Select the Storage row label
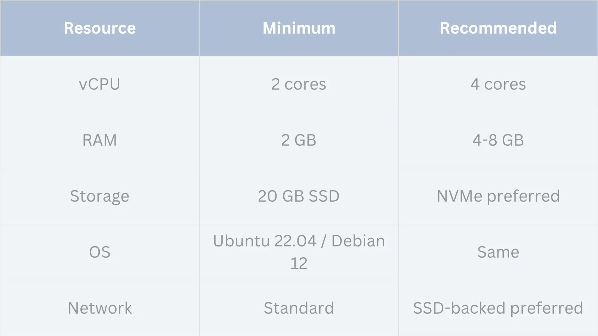The image size is (598, 336). pyautogui.click(x=100, y=196)
